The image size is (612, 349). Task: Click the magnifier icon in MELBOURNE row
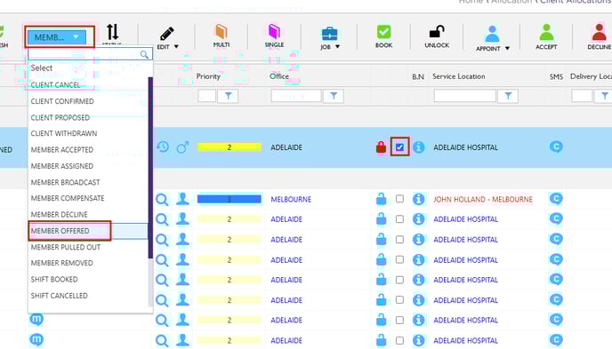click(x=162, y=200)
